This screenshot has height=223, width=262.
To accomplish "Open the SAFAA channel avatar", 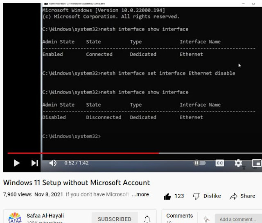I will coord(15,218).
